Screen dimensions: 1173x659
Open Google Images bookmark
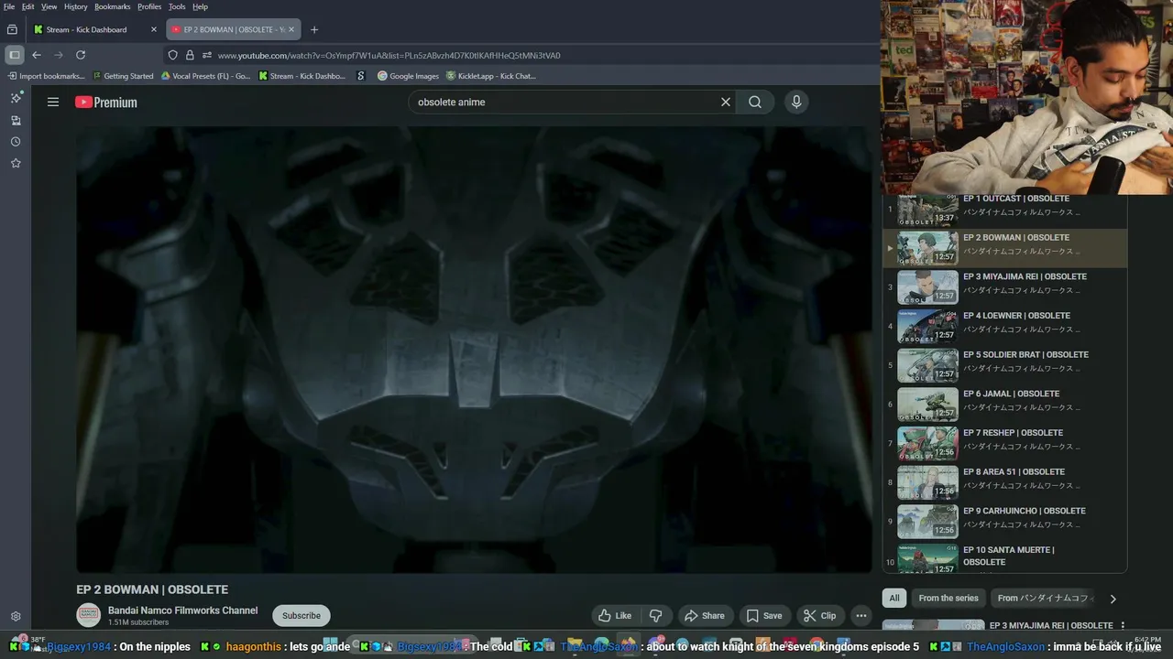pos(409,76)
